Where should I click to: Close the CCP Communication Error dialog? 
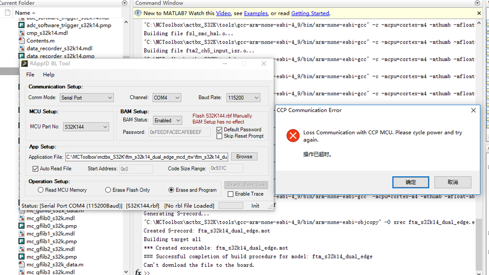(x=473, y=110)
